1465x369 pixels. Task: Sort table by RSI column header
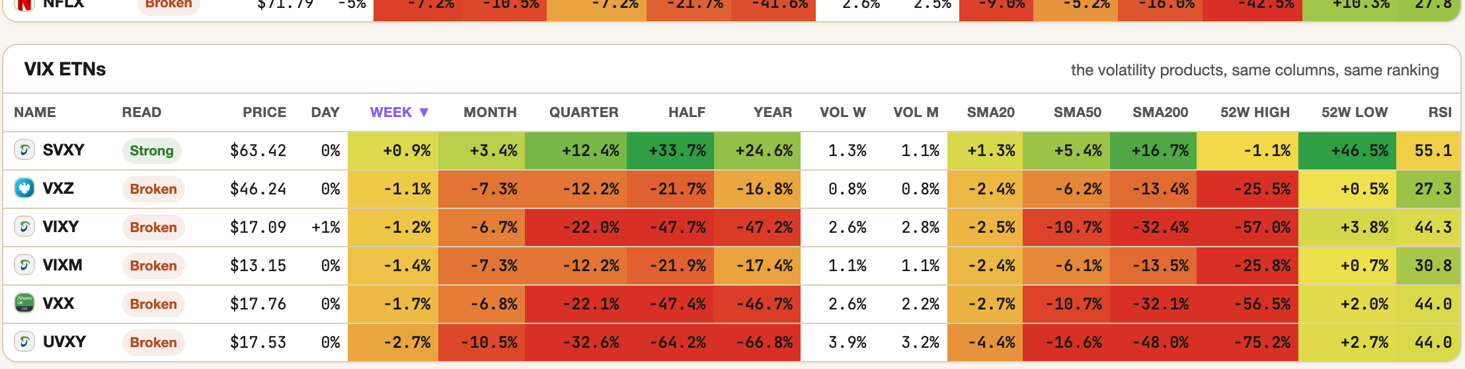pos(1440,112)
